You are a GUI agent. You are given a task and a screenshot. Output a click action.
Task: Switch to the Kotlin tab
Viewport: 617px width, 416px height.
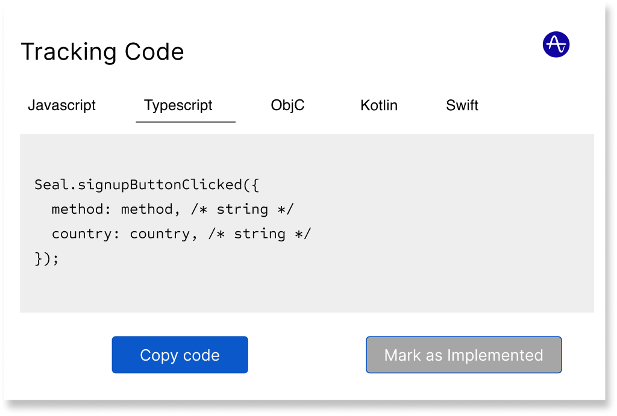tap(379, 105)
